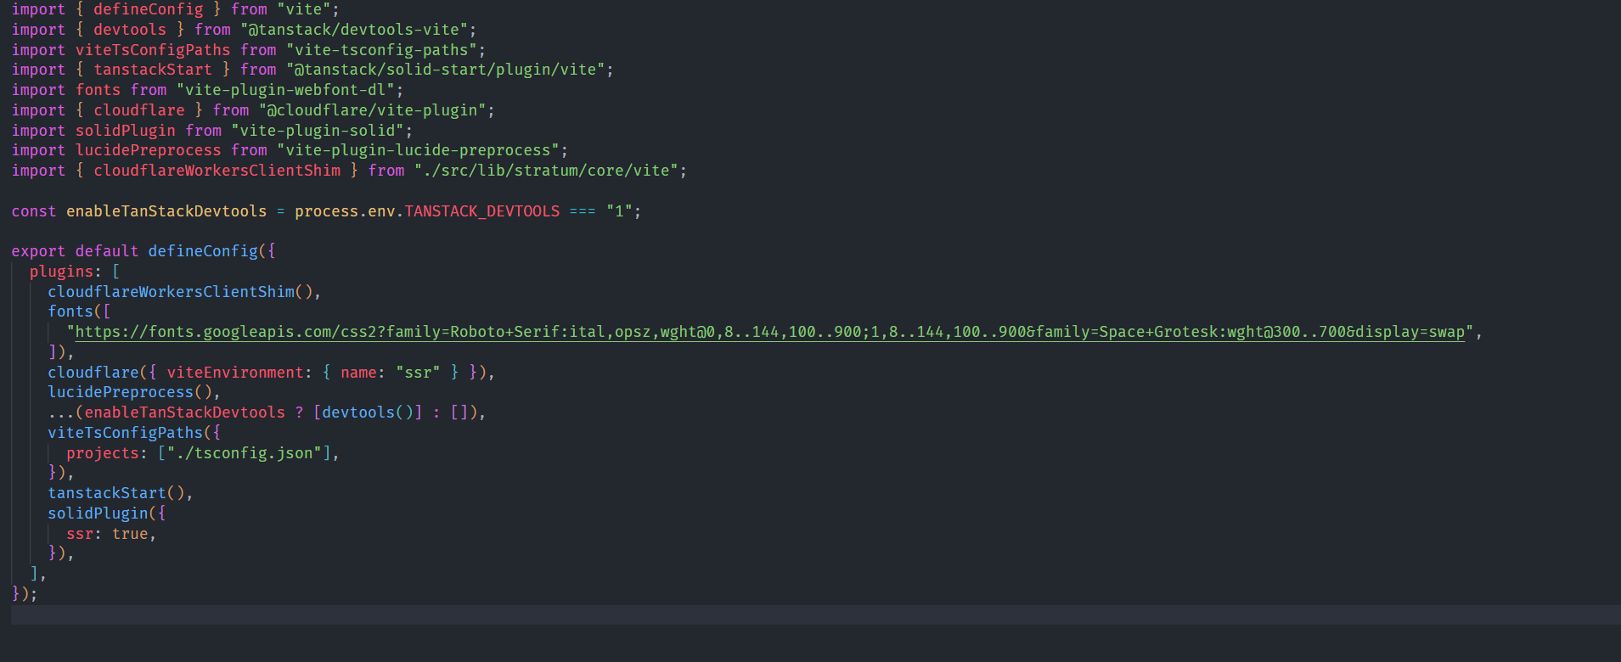Select the "===" comparison operator
Image resolution: width=1621 pixels, height=662 pixels.
pos(583,211)
